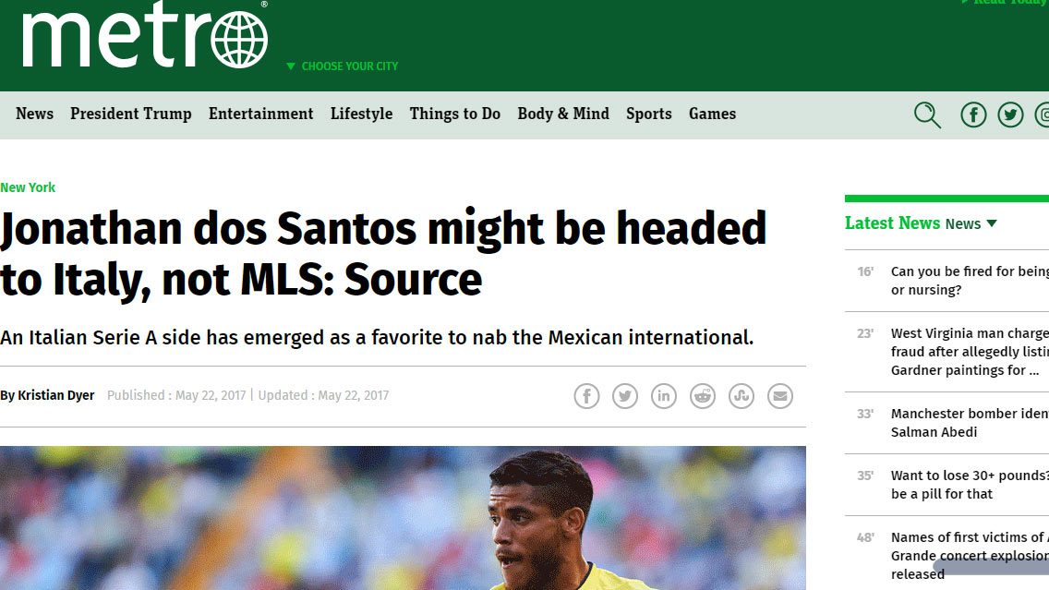1049x590 pixels.
Task: Visit Metro's Facebook page icon in navbar
Action: (973, 115)
